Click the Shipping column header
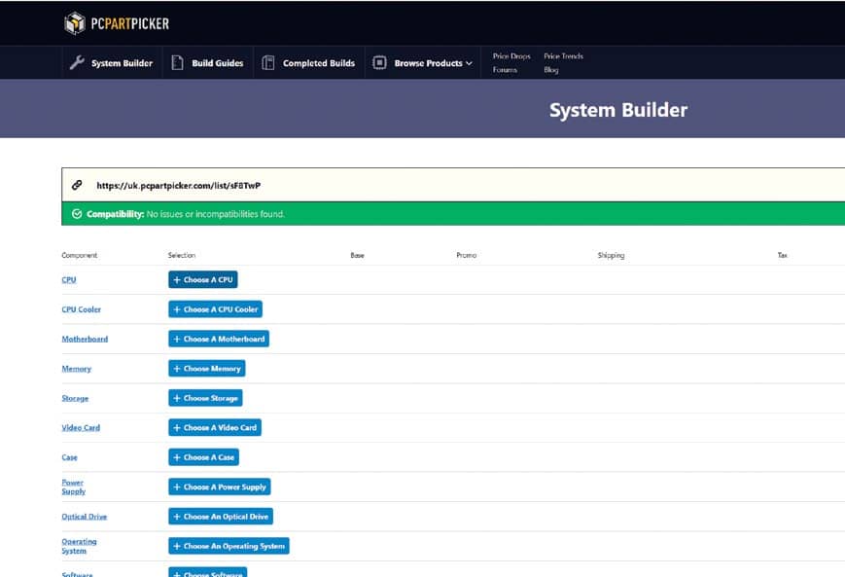Screen dimensions: 845x577 coord(611,255)
